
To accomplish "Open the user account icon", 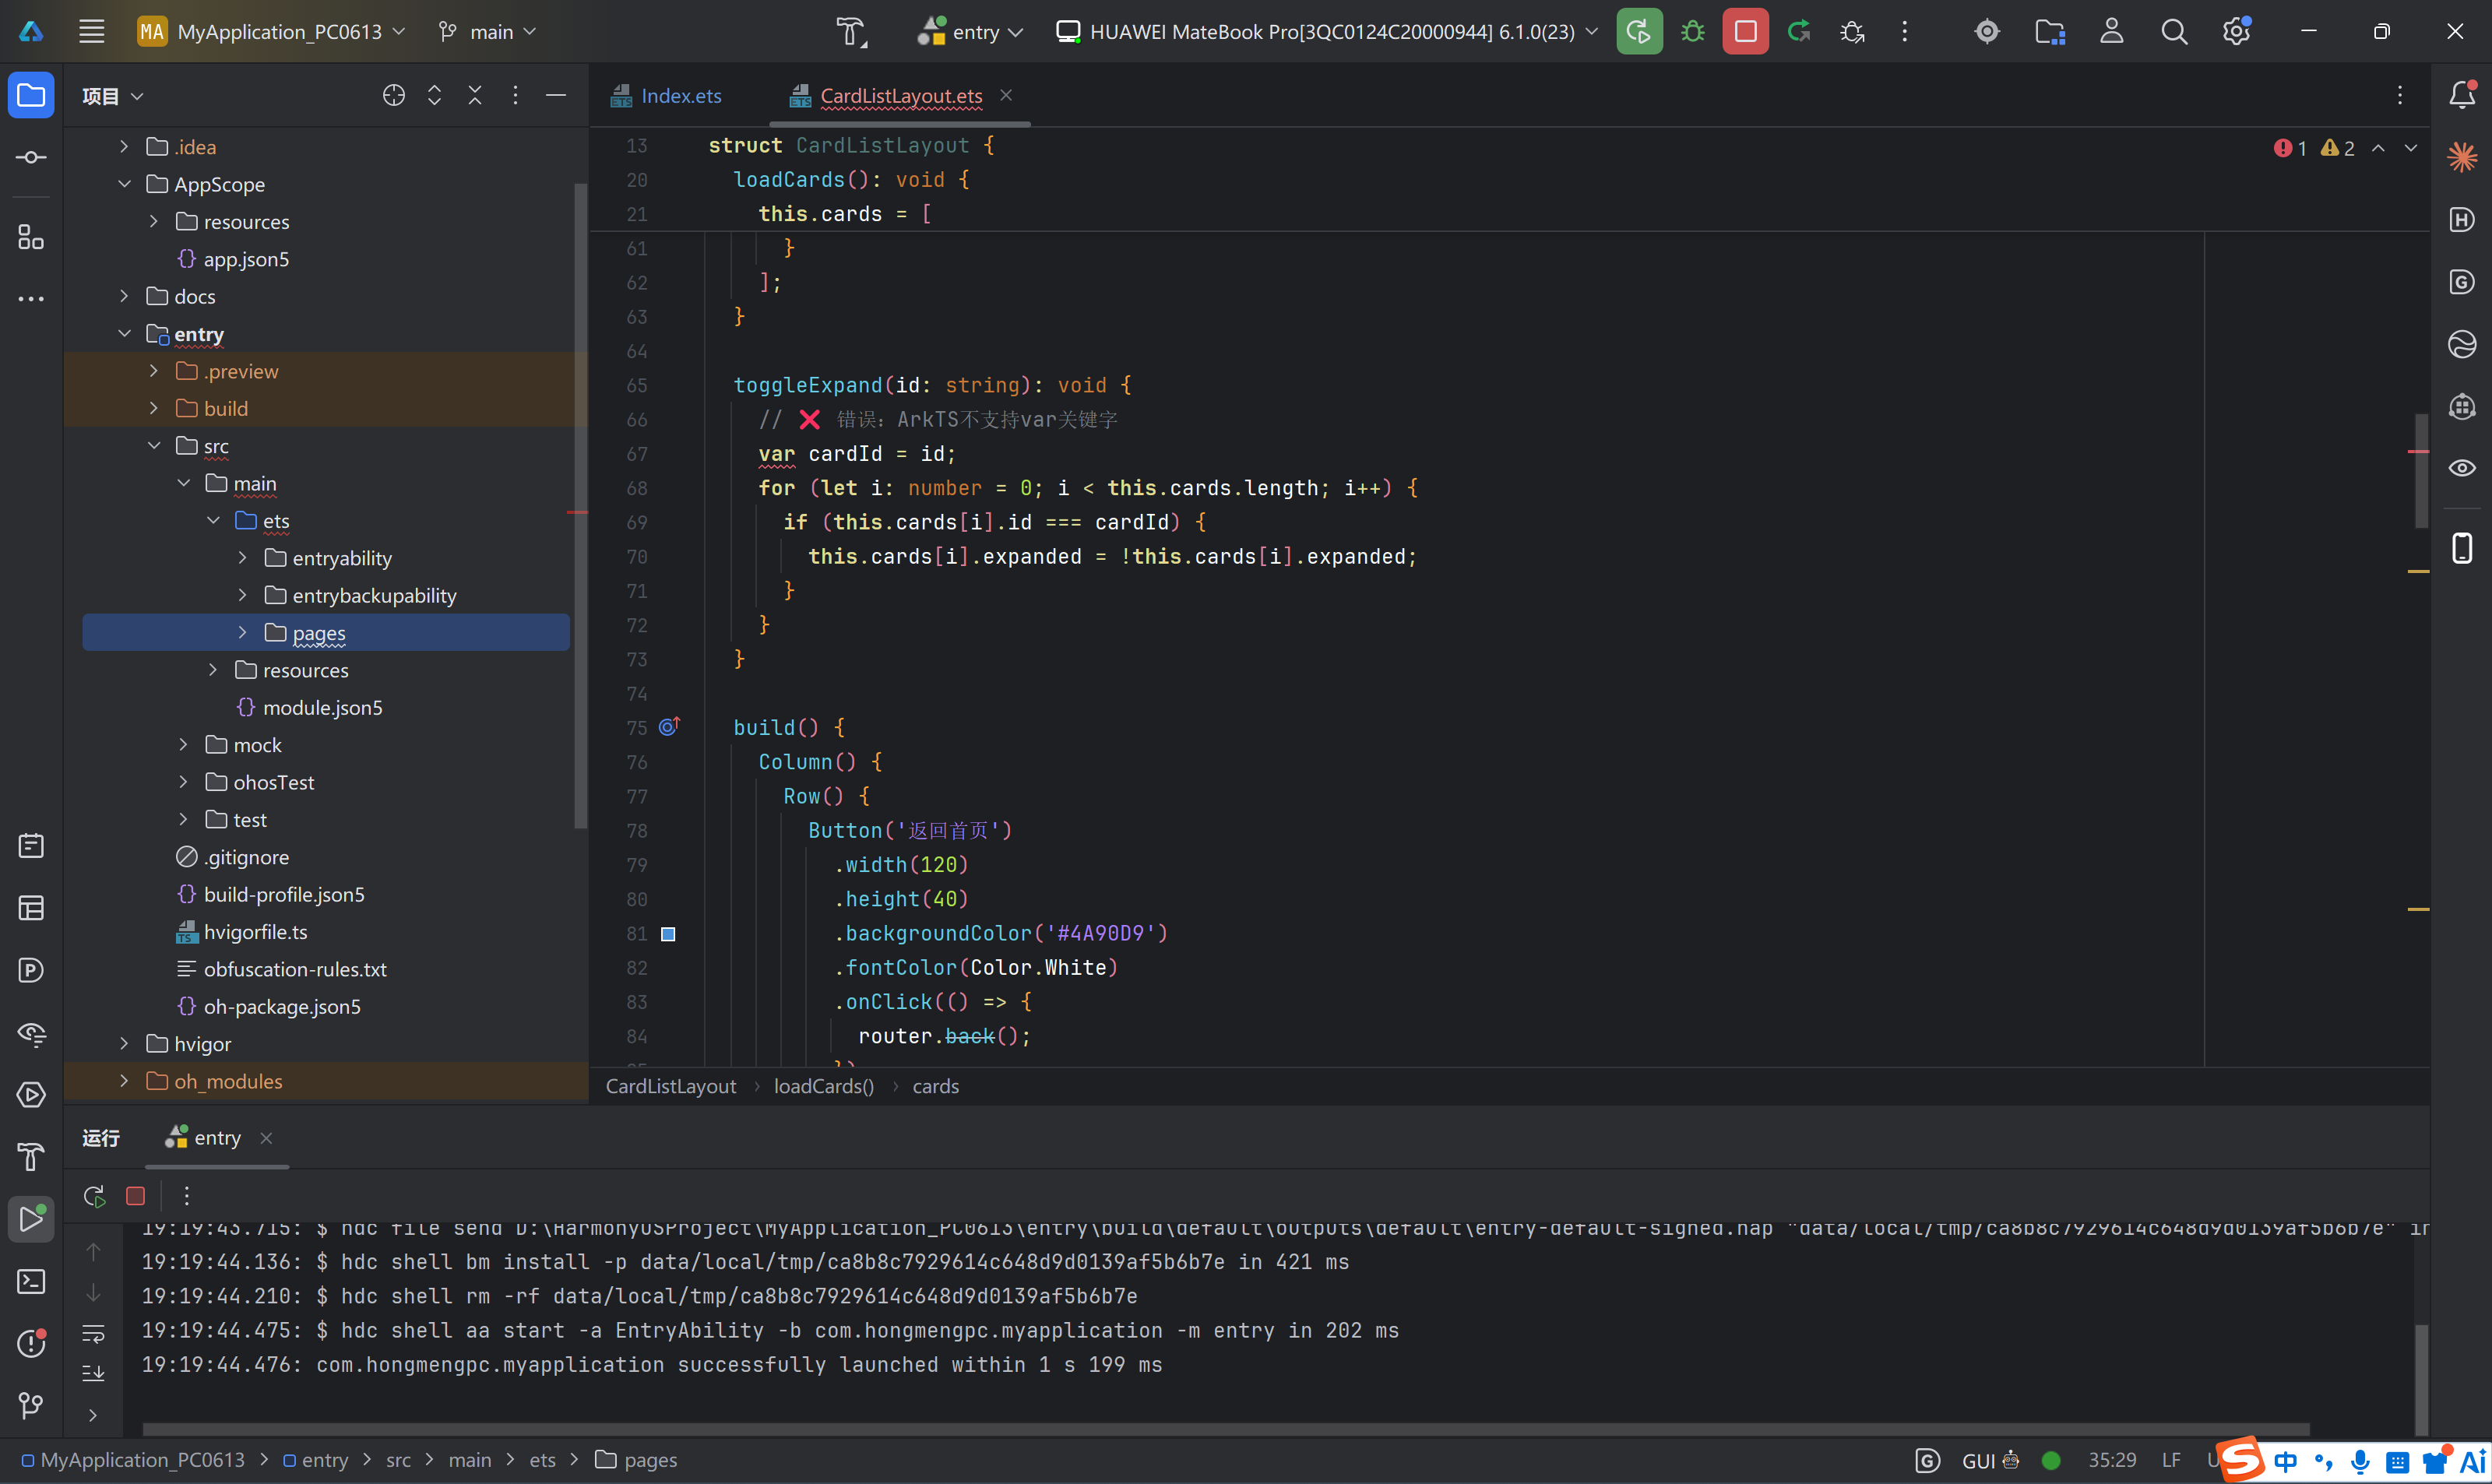I will click(2112, 32).
